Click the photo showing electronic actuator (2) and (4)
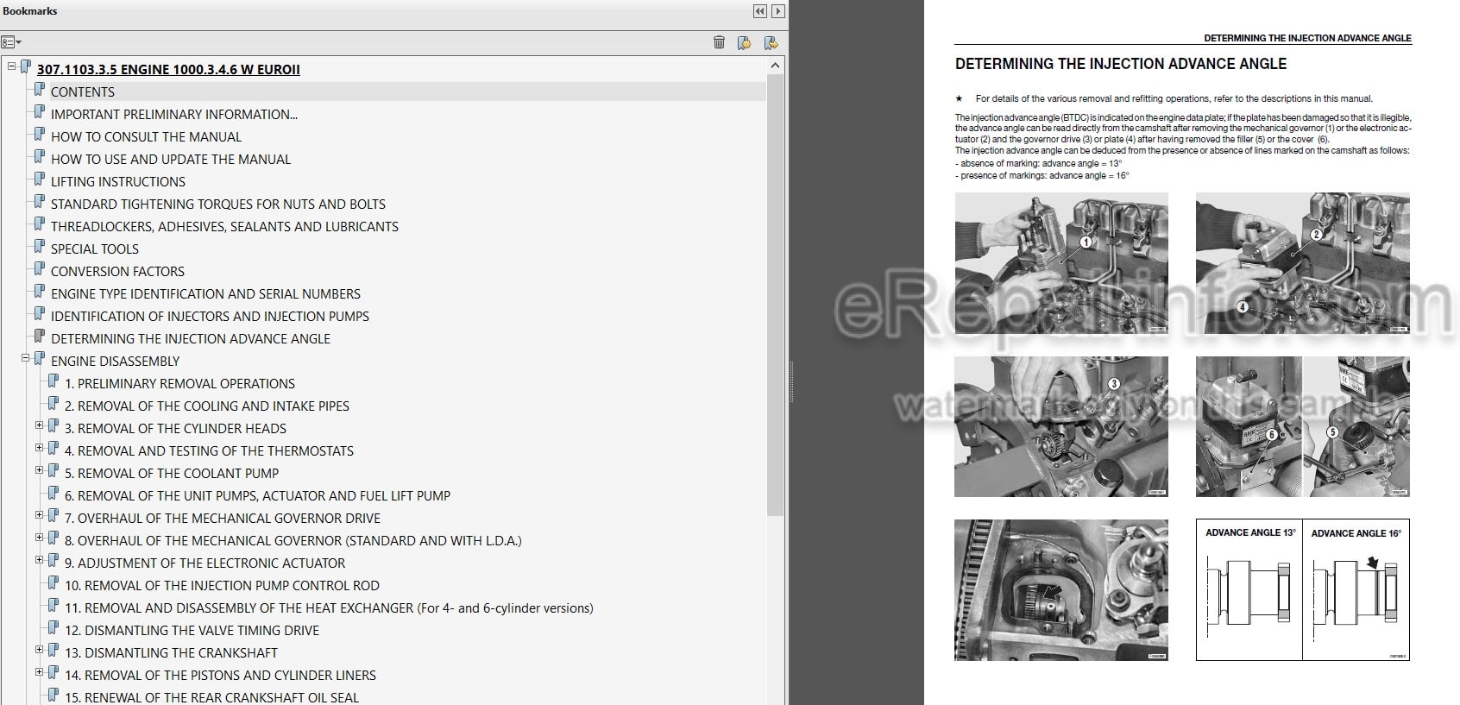1460x705 pixels. click(1303, 262)
